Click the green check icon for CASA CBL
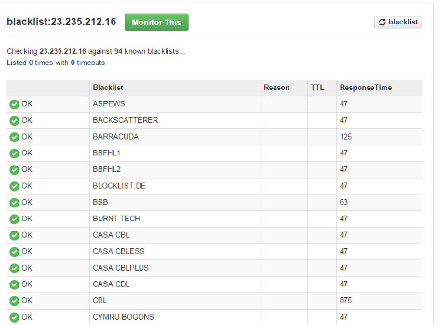 tap(14, 235)
